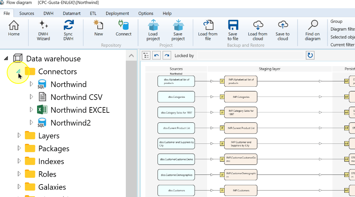
Task: Launch the DWH Wizard
Action: 43,25
